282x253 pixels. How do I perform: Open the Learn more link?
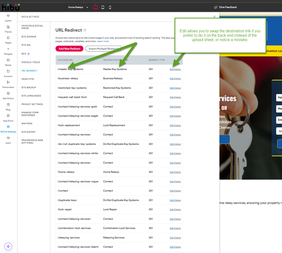(x=103, y=41)
